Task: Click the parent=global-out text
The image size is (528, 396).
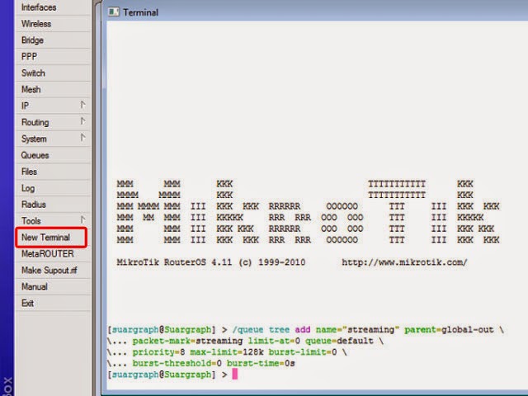Action: coord(449,330)
